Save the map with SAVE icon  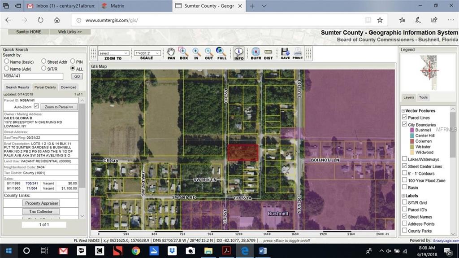point(285,52)
